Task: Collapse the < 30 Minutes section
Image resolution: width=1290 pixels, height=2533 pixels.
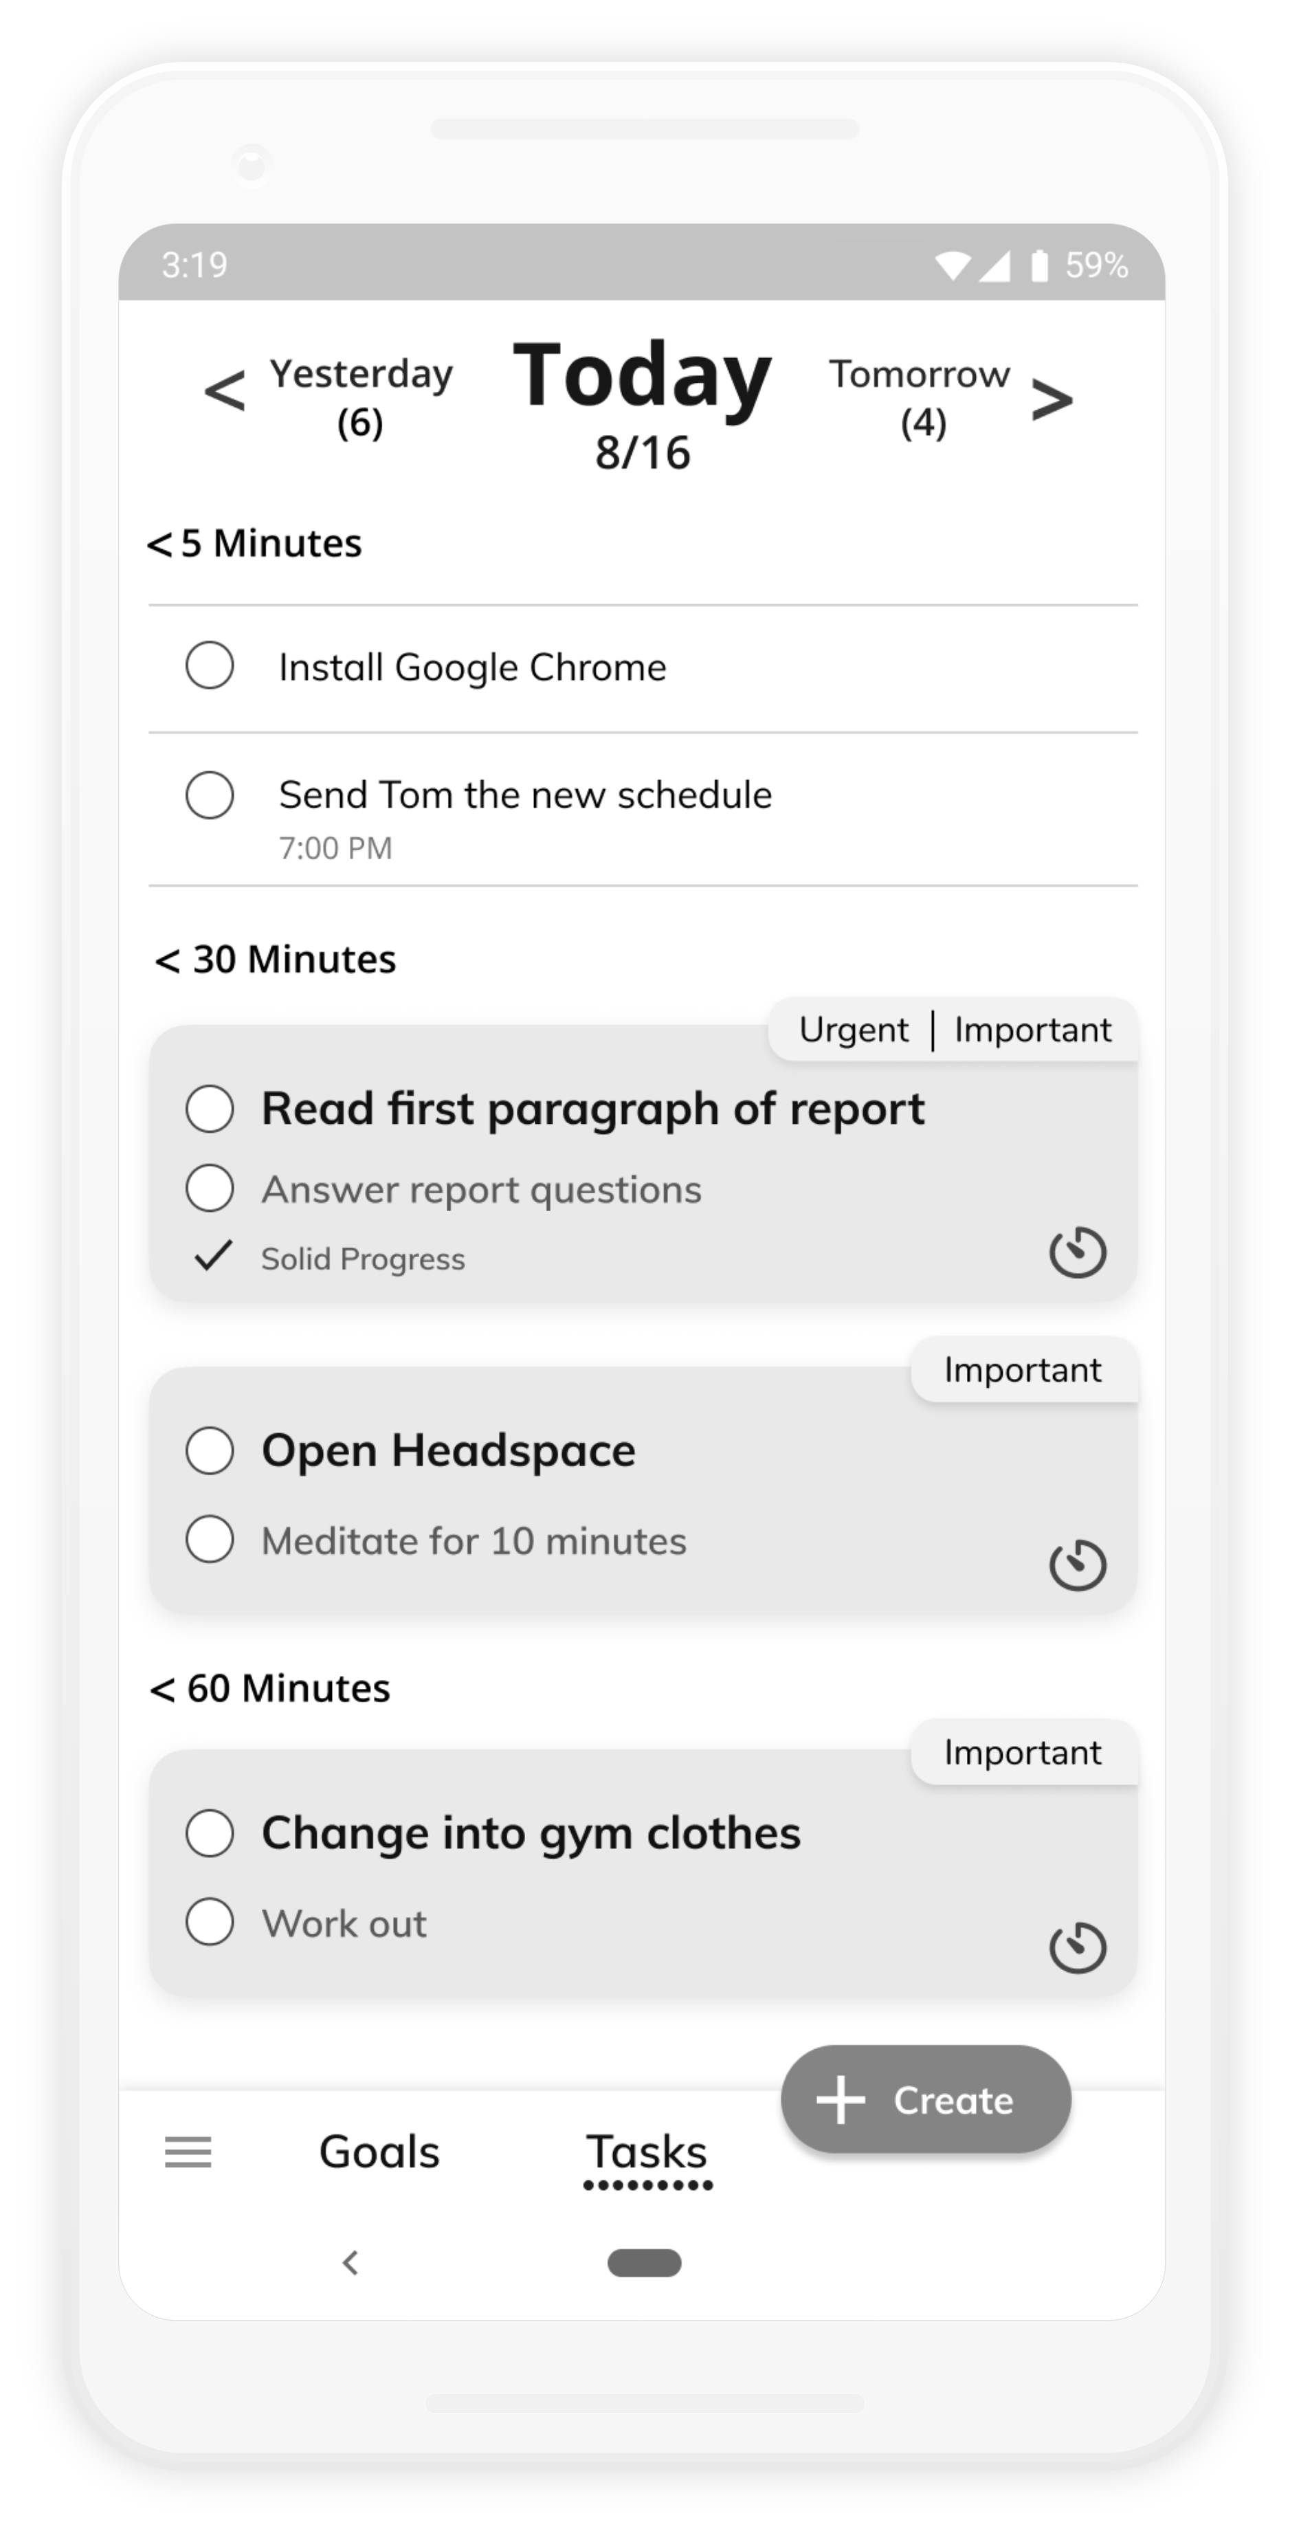Action: click(x=274, y=959)
